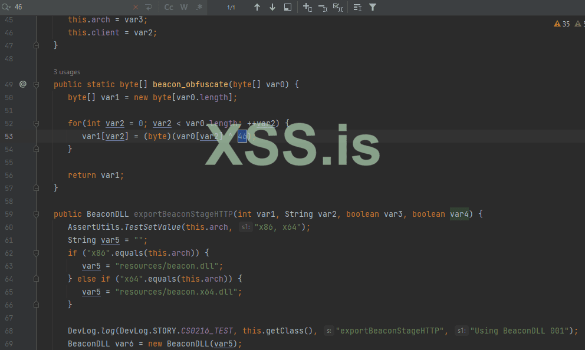
Task: Click the '3 usages' hint link
Action: point(67,72)
